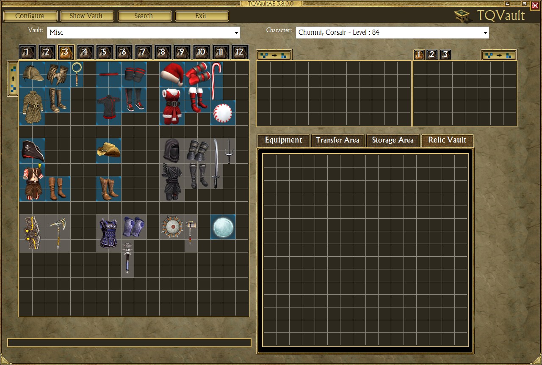Select the red headband item
The height and width of the screenshot is (365, 542).
[x=108, y=74]
